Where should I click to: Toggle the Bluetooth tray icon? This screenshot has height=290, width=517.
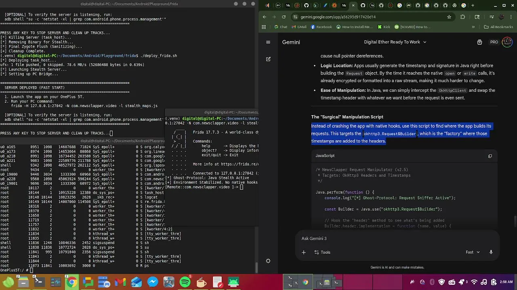[x=432, y=282]
